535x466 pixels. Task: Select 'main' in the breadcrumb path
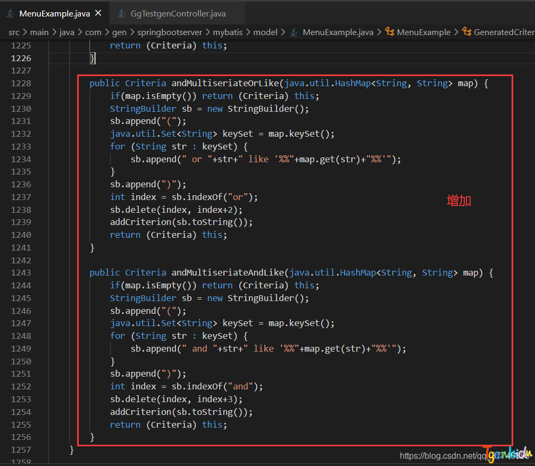39,32
